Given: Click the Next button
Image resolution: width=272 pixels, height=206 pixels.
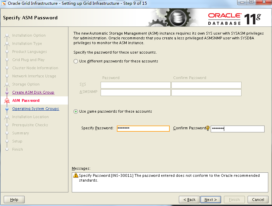Looking at the screenshot, I should pos(211,200).
